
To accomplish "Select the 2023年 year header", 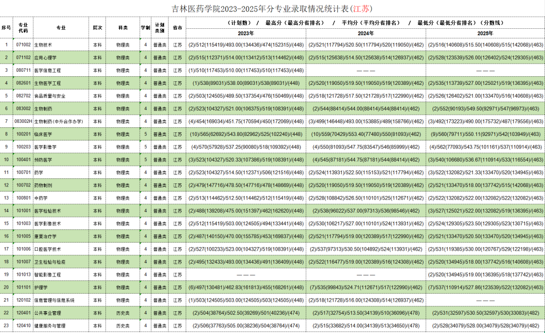I will (x=246, y=33).
